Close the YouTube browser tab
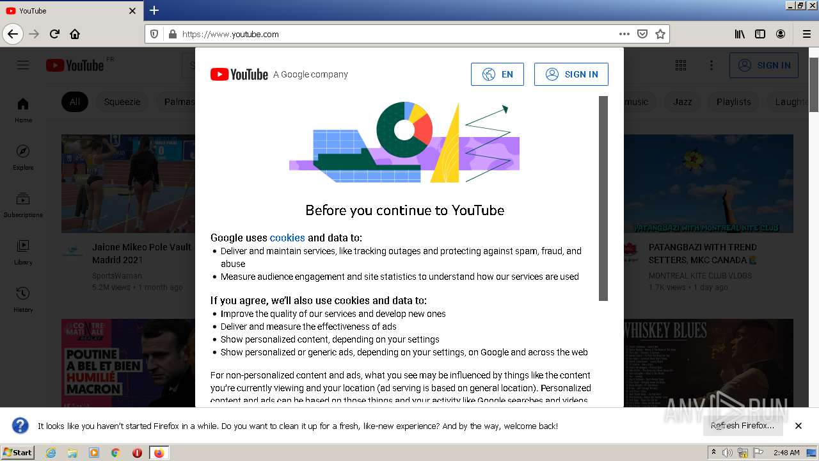 (x=132, y=11)
